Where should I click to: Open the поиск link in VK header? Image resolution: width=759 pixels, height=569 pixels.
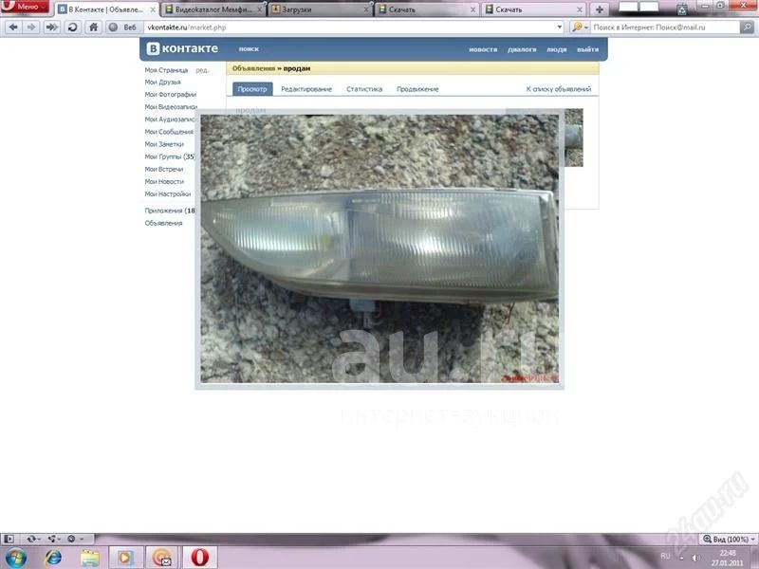[x=249, y=49]
